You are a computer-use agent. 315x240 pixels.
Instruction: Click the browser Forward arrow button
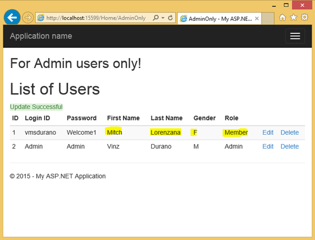pyautogui.click(x=28, y=18)
